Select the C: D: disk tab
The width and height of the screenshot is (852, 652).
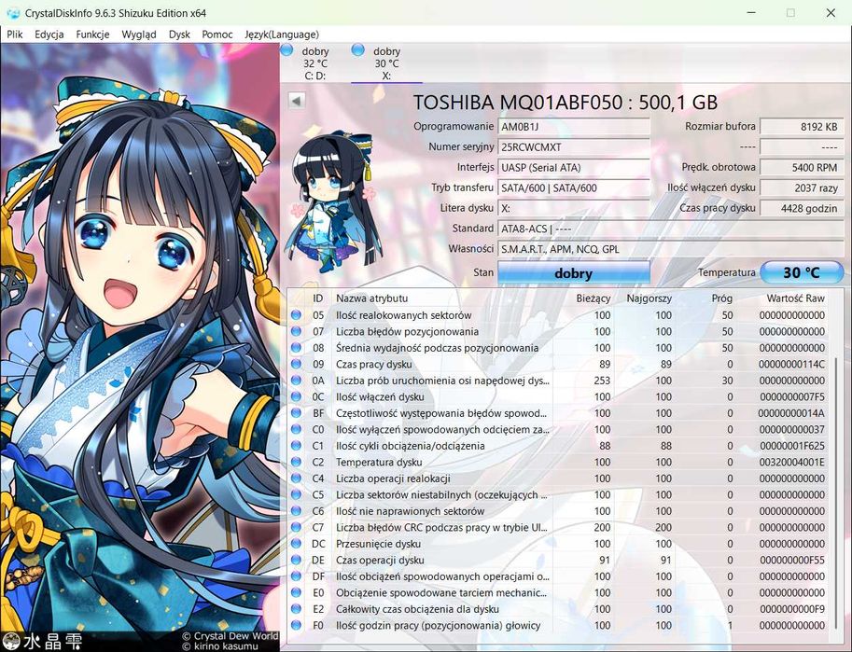(315, 63)
